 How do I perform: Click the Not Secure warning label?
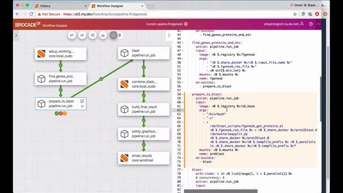[49, 14]
